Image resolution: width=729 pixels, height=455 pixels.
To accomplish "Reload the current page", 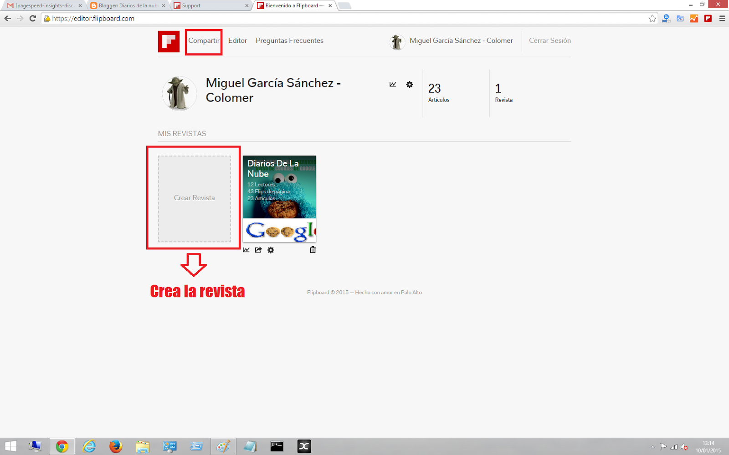I will pos(33,19).
